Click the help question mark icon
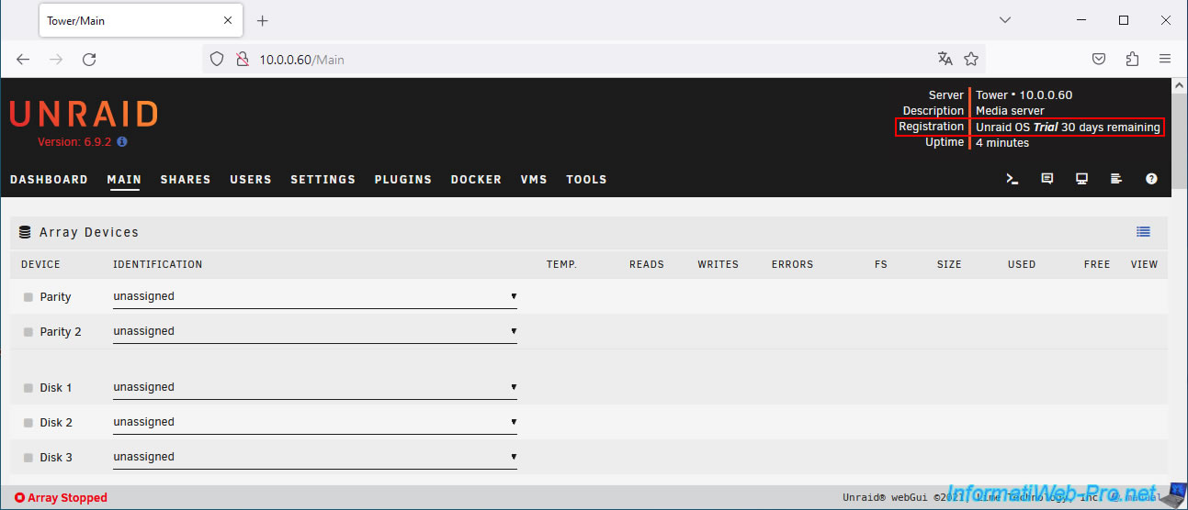This screenshot has width=1188, height=510. (x=1151, y=180)
